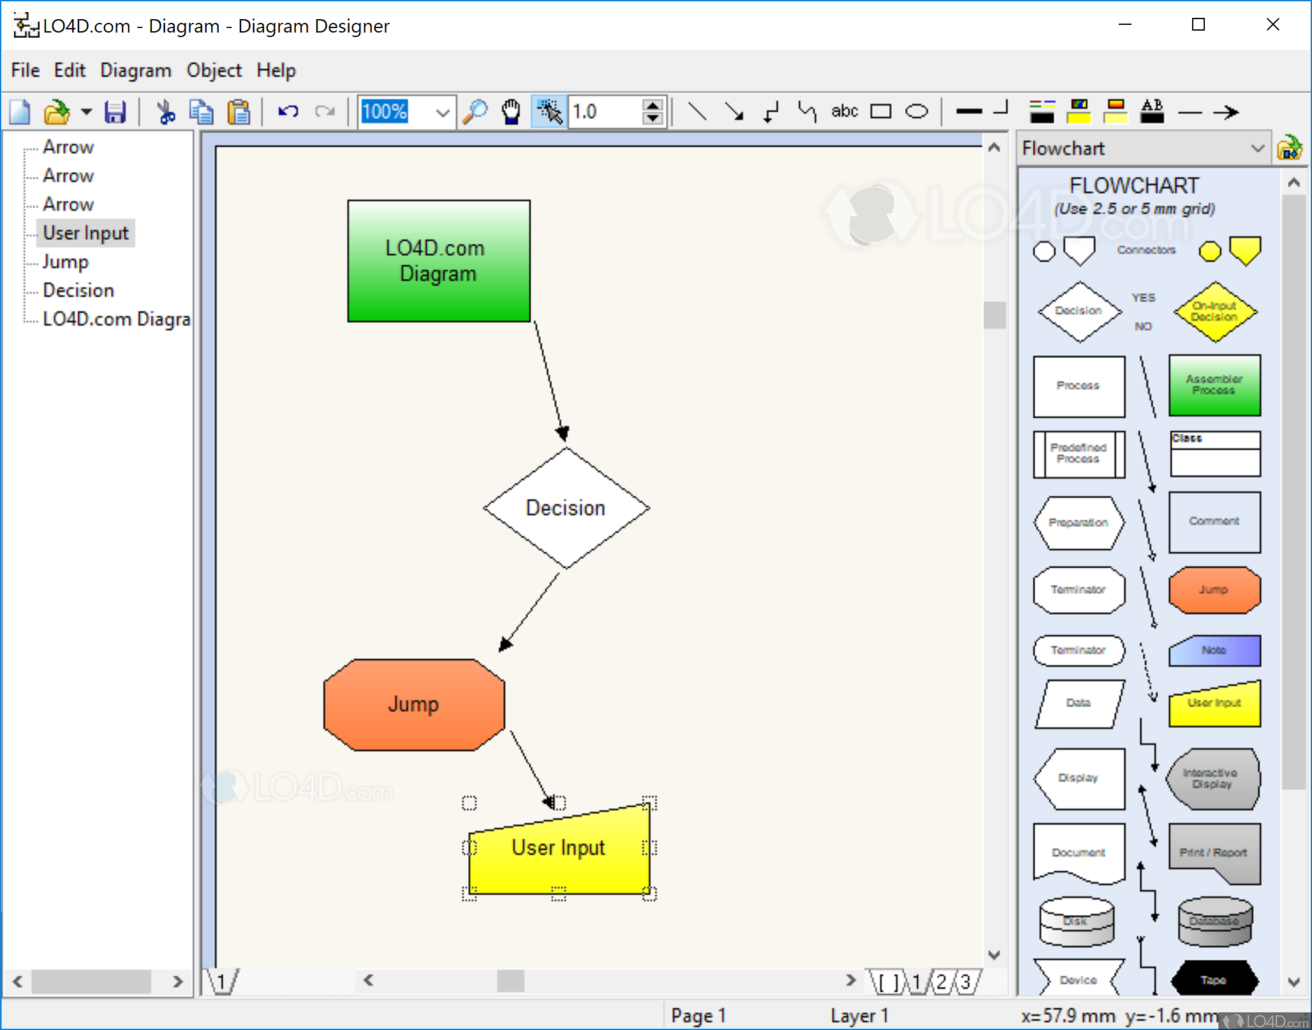Increase the grid size with up stepper
The image size is (1312, 1030).
point(652,105)
